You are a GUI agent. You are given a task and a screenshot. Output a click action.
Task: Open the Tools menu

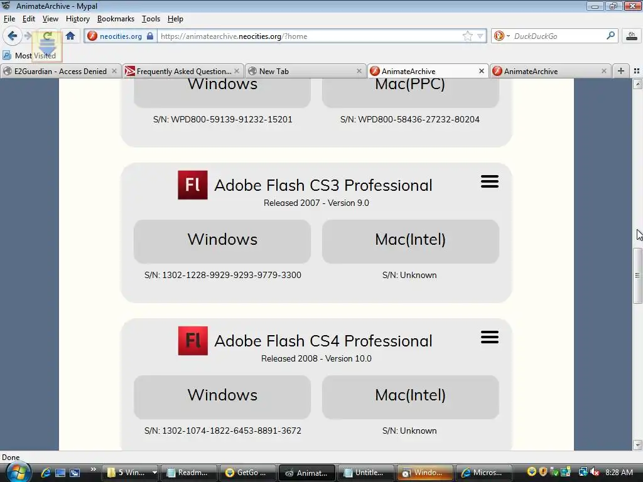151,19
